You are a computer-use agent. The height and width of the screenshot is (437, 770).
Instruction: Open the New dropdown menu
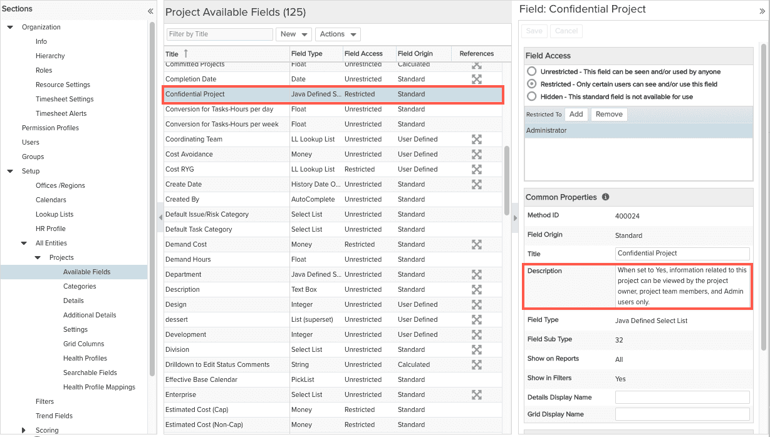[293, 34]
